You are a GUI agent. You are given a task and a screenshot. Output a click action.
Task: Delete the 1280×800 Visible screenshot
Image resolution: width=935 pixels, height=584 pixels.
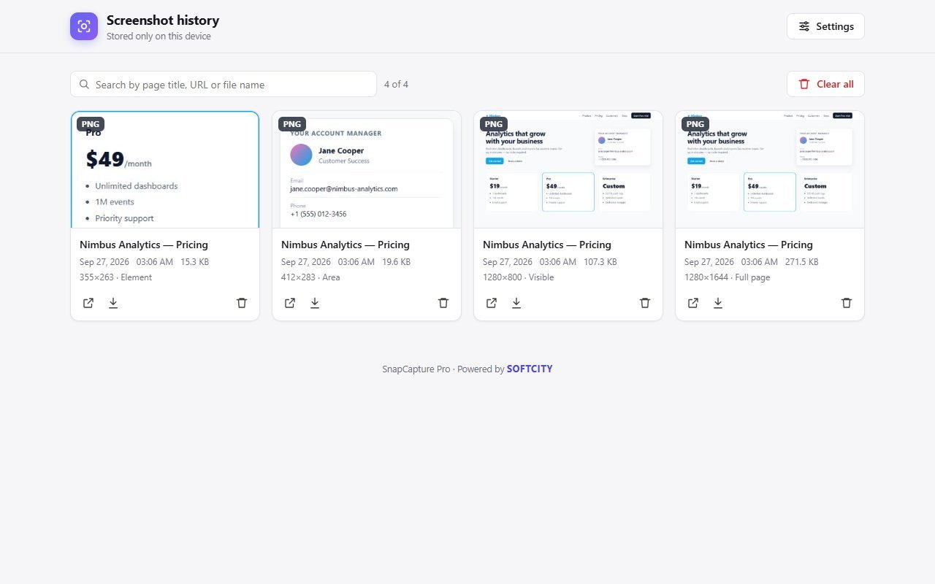click(645, 303)
